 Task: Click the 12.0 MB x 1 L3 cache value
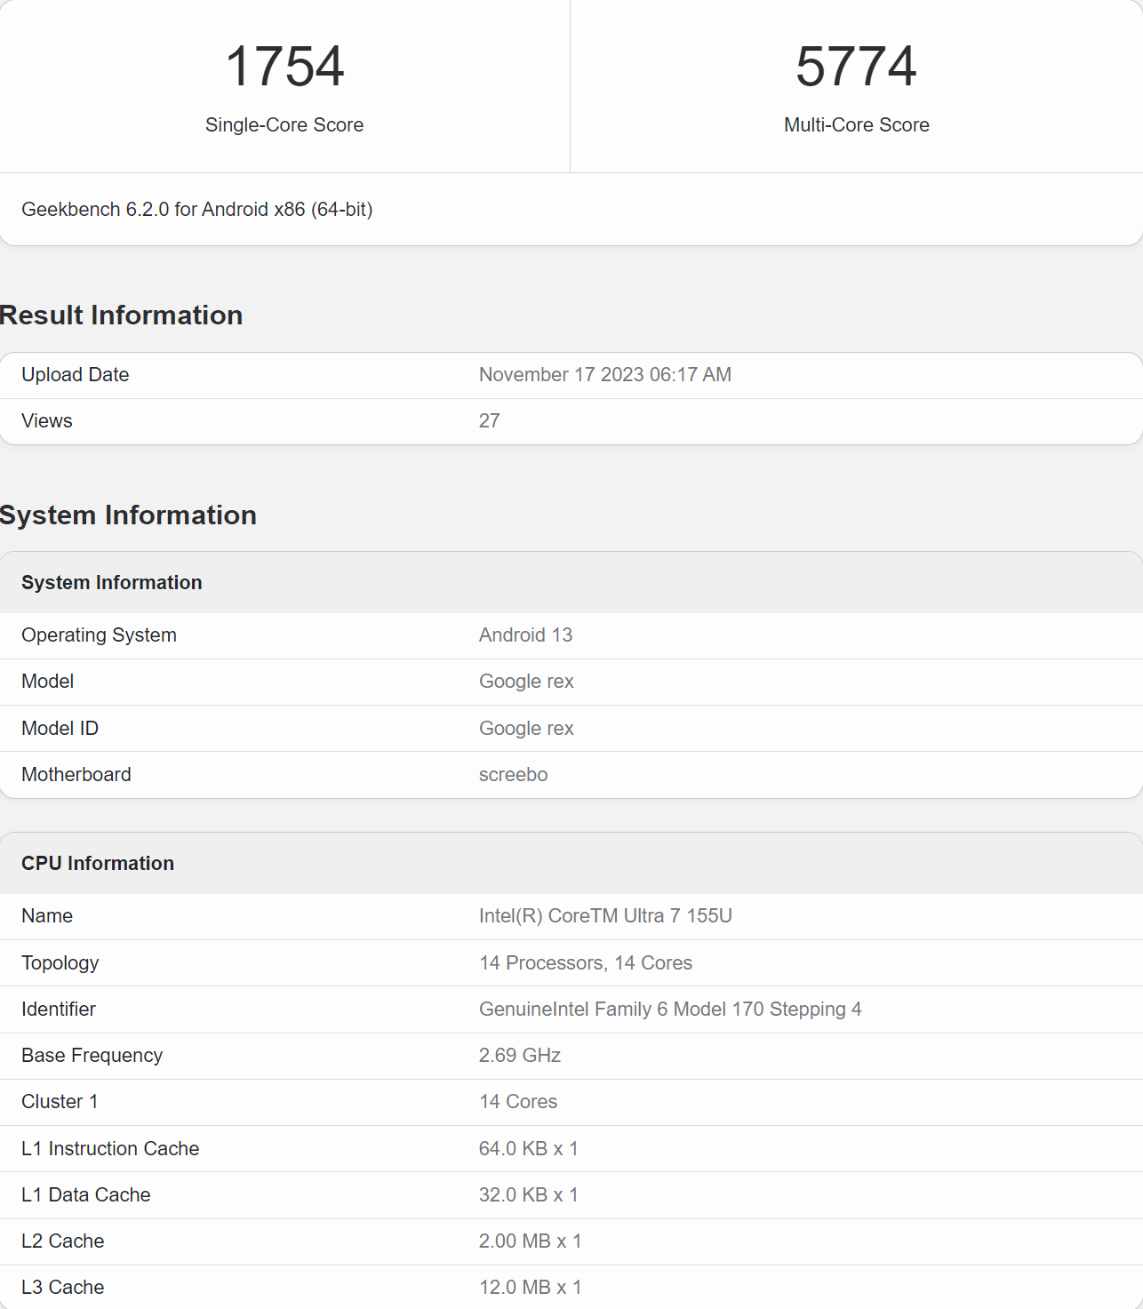530,1288
